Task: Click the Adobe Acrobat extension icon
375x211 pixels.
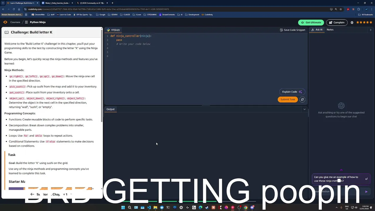Action: [x=348, y=9]
